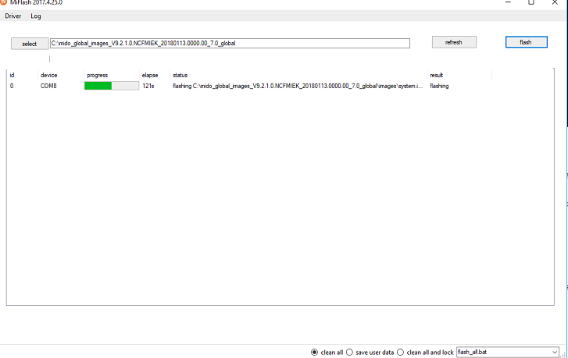Image resolution: width=568 pixels, height=358 pixels.
Task: Click the id '0' cell
Action: [x=12, y=86]
